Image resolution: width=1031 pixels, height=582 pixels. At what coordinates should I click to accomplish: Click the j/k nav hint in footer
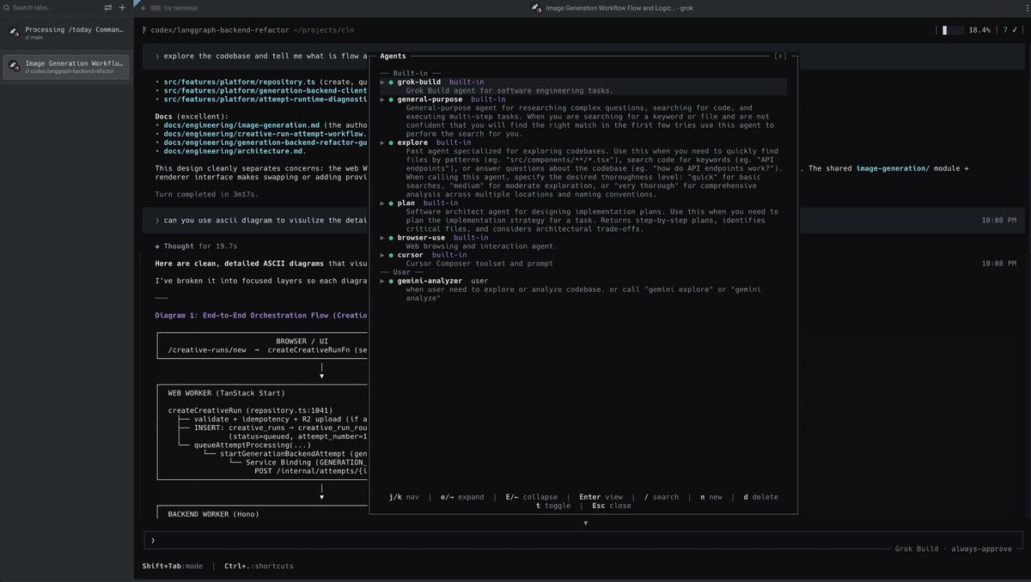[404, 497]
